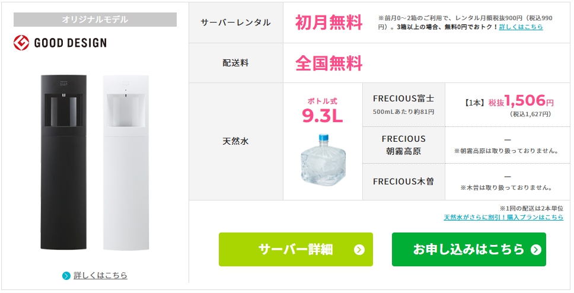The image size is (574, 293).
Task: Click the 9.3L water bottle image
Action: (x=323, y=158)
